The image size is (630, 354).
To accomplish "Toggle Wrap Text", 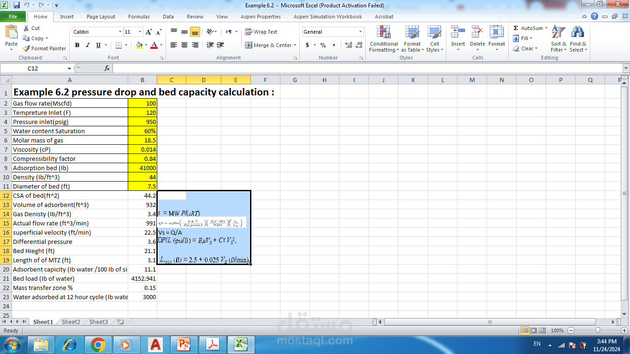I will pyautogui.click(x=261, y=32).
